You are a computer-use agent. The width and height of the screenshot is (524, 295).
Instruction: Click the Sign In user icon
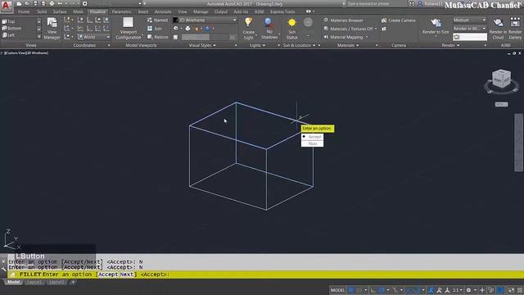pos(420,3)
